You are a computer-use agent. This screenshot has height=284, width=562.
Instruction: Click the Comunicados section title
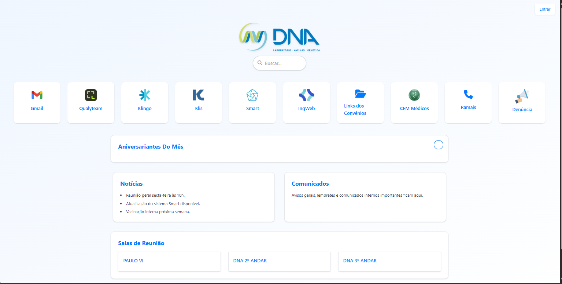pyautogui.click(x=310, y=183)
